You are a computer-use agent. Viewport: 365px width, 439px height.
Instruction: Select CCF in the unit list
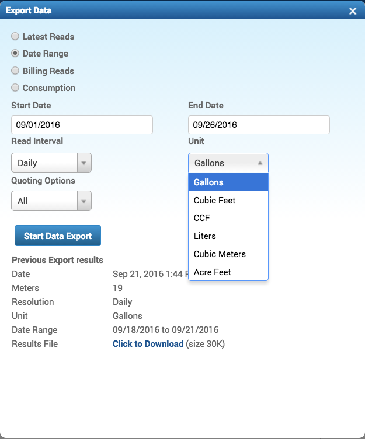[228, 218]
